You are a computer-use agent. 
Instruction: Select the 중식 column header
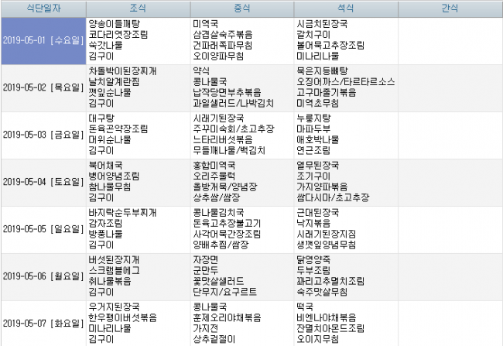coord(241,8)
